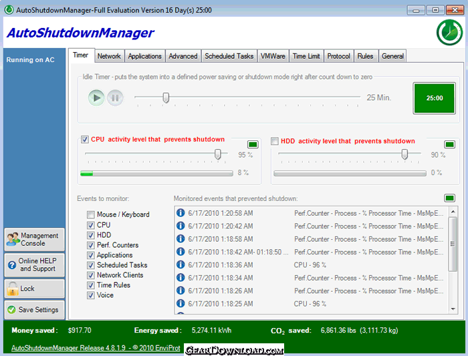This screenshot has height=356, width=468.
Task: Switch to the Protocol tab
Action: tap(338, 56)
